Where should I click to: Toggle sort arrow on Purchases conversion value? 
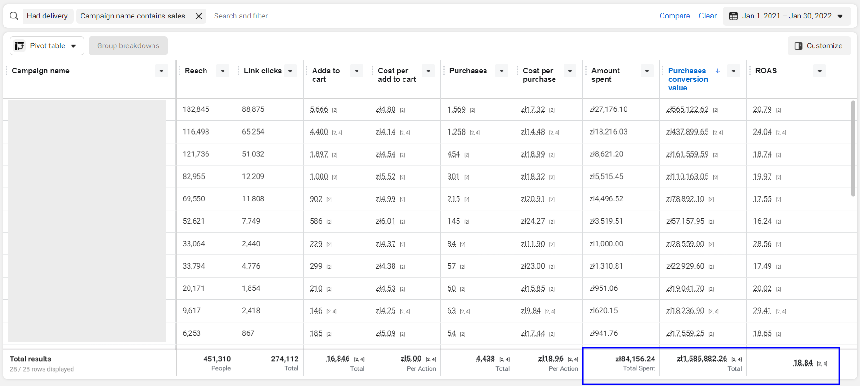tap(718, 71)
